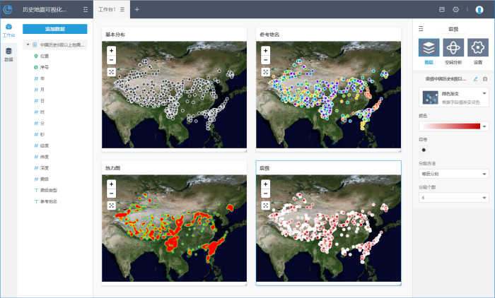The image size is (495, 298).
Task: Switch to the 工作台1 tab
Action: pos(107,10)
